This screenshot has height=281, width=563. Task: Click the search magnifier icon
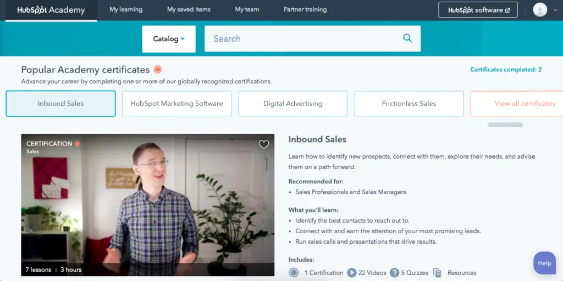(x=407, y=38)
